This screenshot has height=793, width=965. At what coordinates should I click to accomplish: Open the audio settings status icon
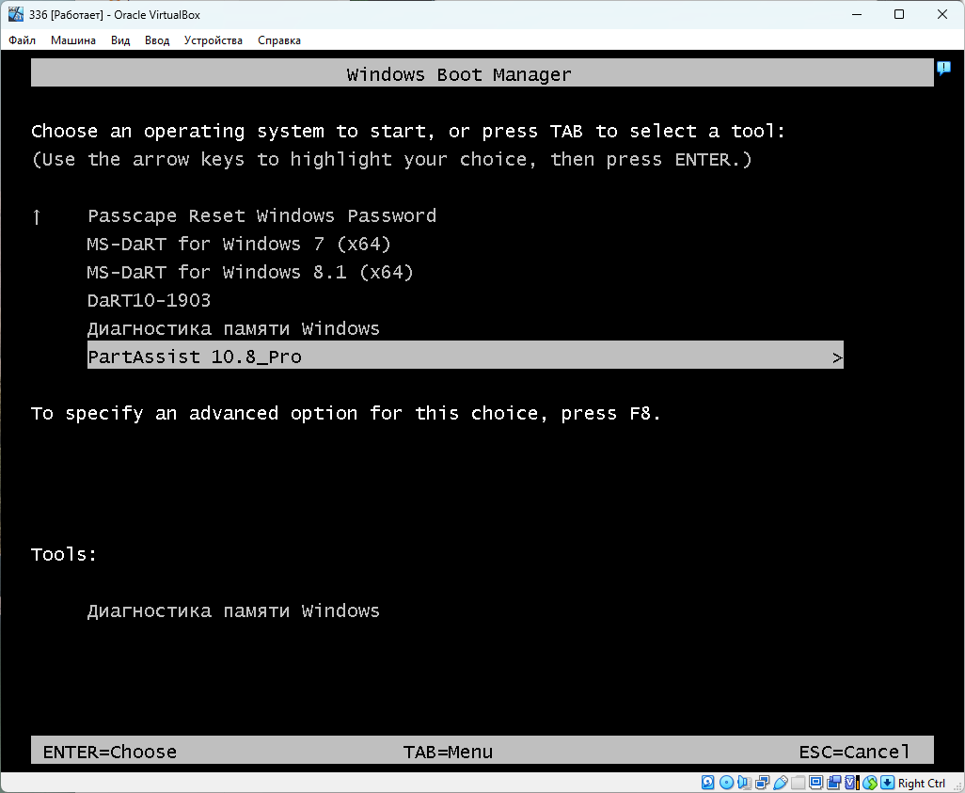pos(745,783)
